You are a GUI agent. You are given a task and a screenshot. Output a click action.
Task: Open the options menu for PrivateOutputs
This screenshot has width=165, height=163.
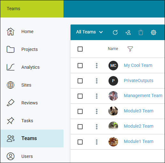pos(97,81)
